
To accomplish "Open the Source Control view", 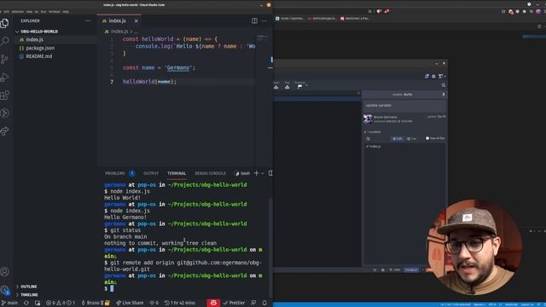I will (x=5, y=59).
